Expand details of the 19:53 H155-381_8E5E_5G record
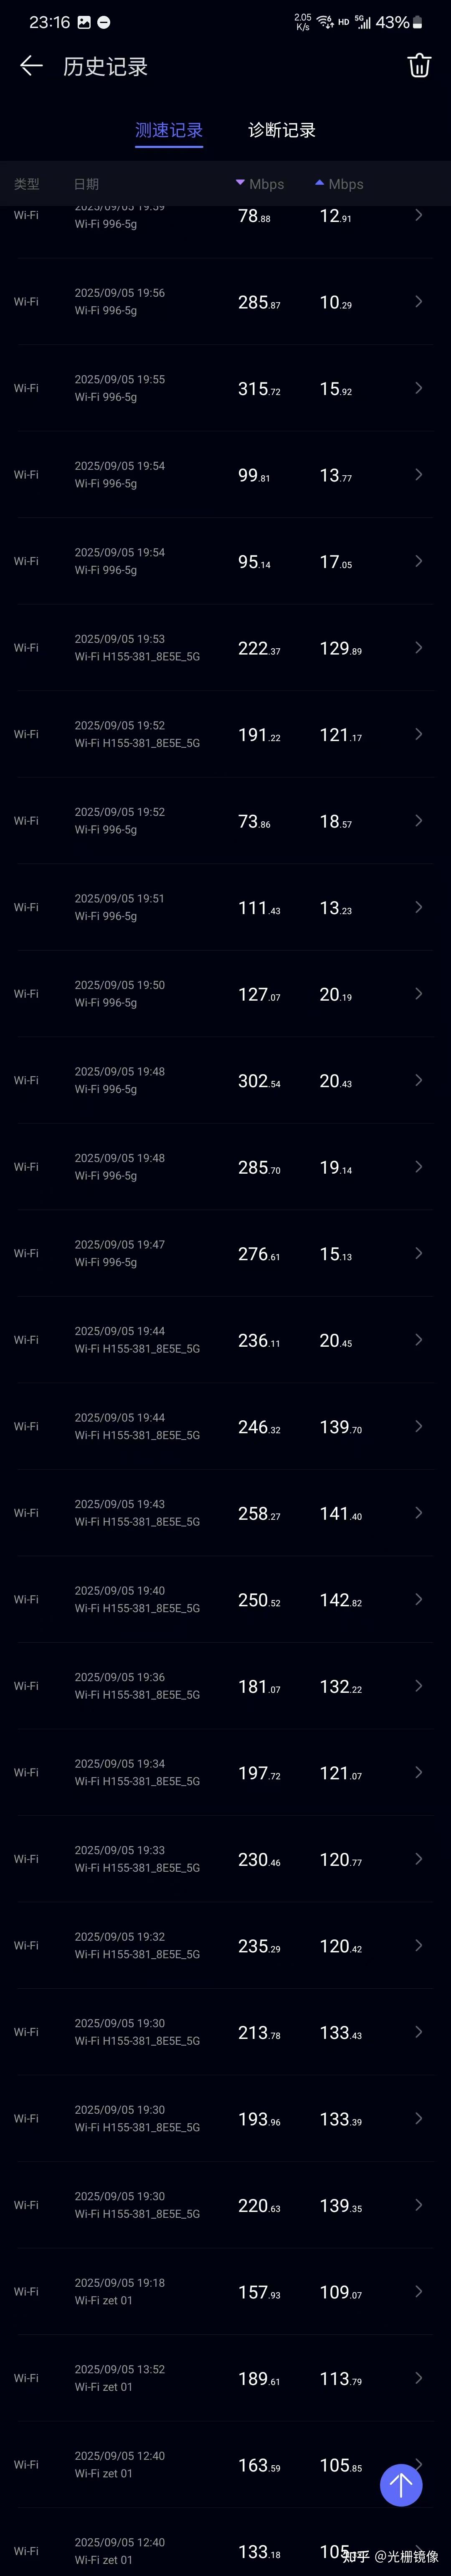The image size is (451, 2576). click(418, 647)
